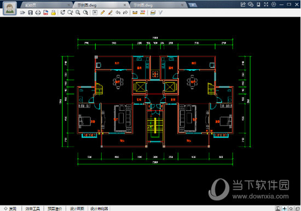Image resolution: width=301 pixels, height=211 pixels.
Task: Toggle full screen mode
Action: coord(266,4)
